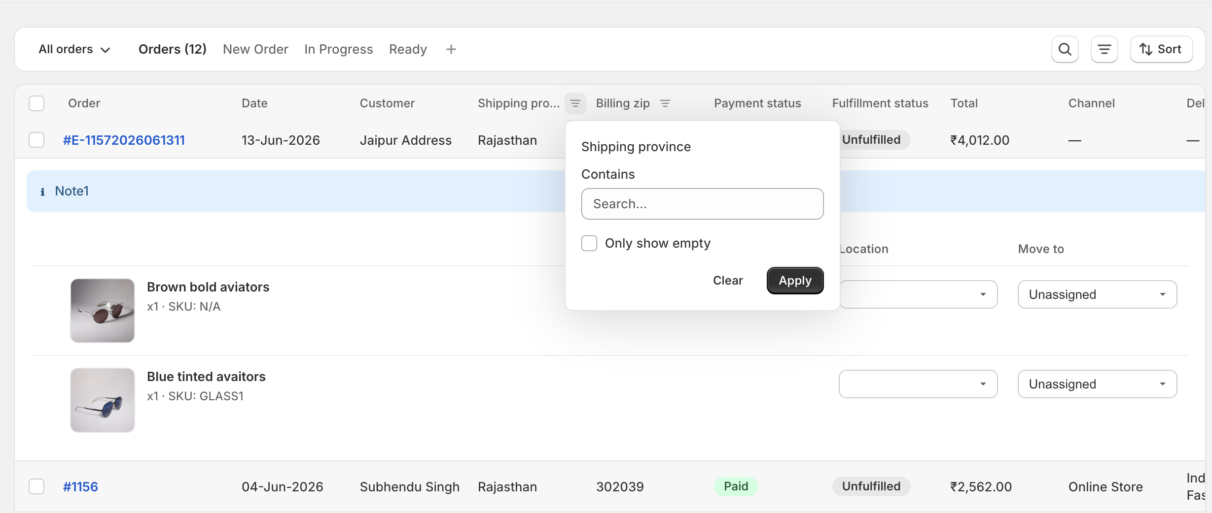Screen dimensions: 1212x513
Task: Open Location dropdown for Blue tinted avaitors
Action: point(918,384)
